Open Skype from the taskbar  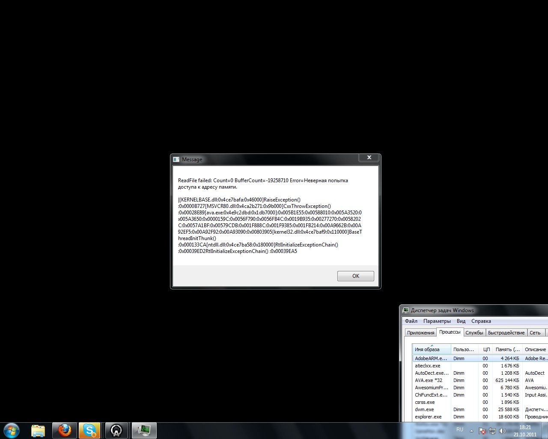click(89, 430)
